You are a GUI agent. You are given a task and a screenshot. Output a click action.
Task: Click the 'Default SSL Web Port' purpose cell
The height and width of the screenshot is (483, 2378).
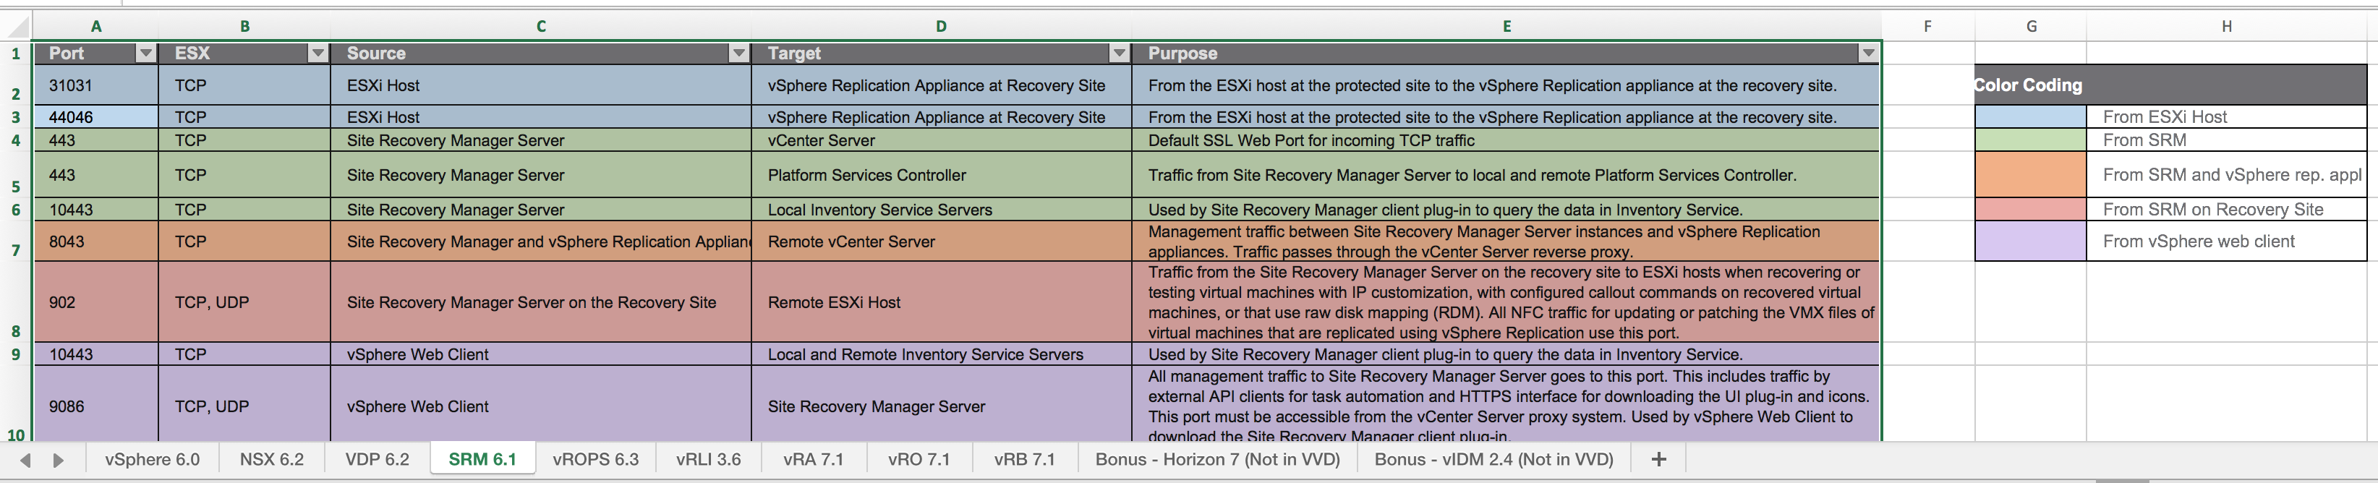1506,140
